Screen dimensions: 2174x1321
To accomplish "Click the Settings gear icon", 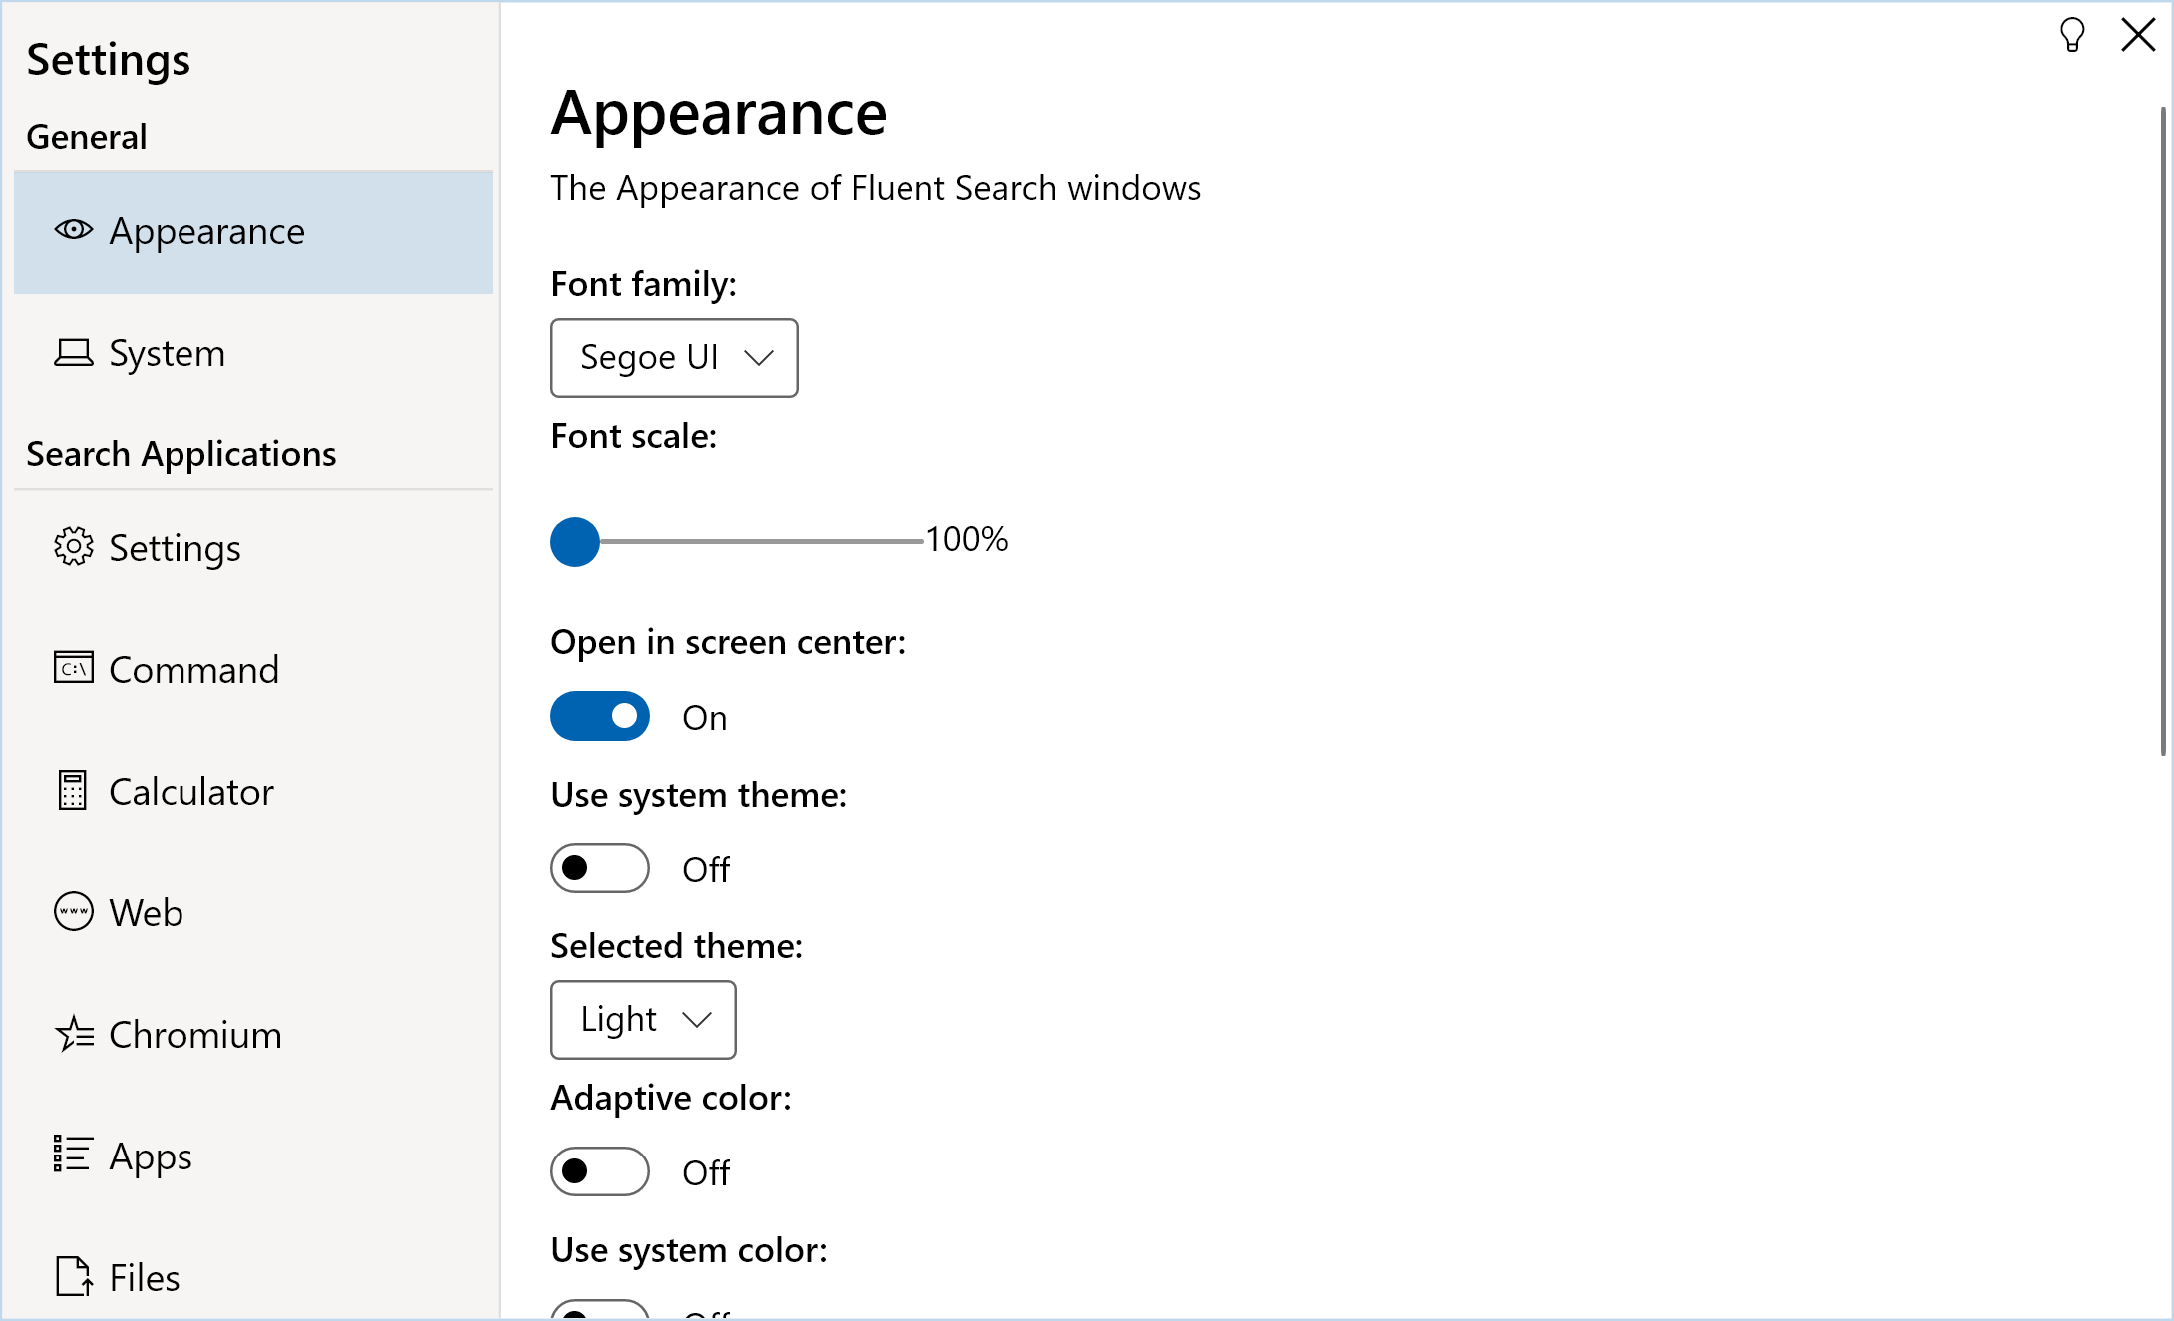I will point(72,548).
